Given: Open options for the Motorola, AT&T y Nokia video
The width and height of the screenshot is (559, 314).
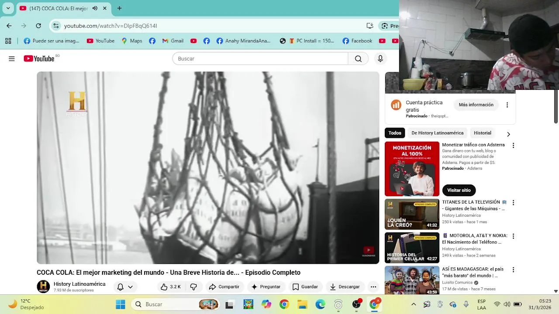Looking at the screenshot, I should pos(513,236).
